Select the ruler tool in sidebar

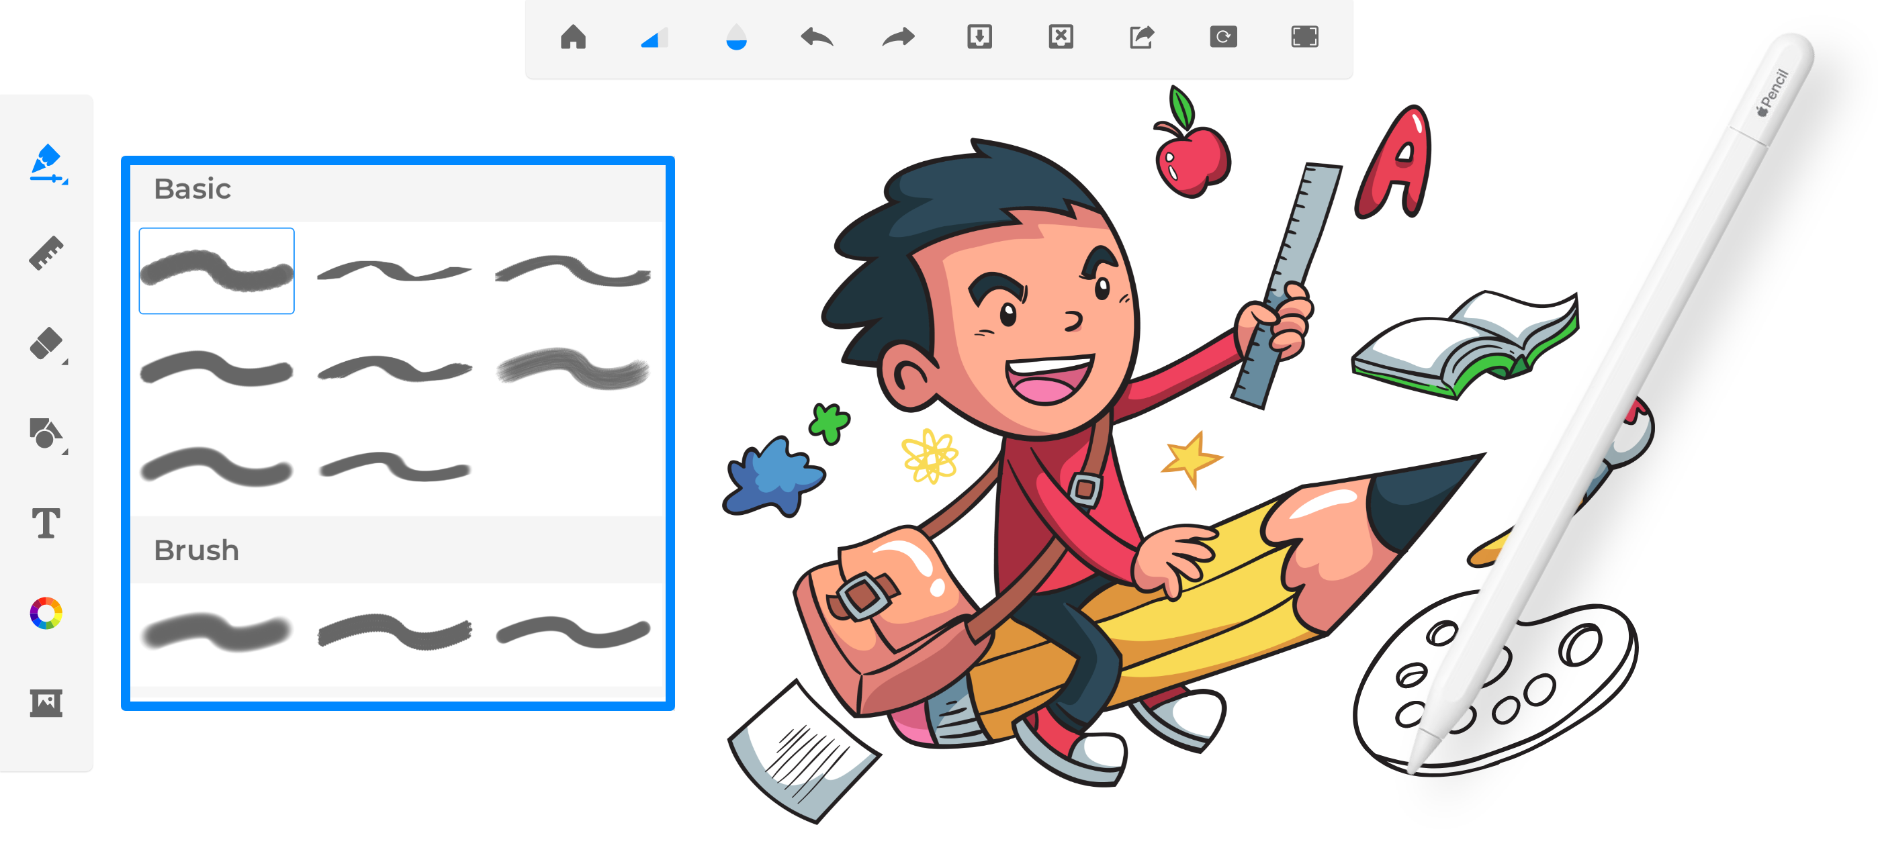coord(46,254)
